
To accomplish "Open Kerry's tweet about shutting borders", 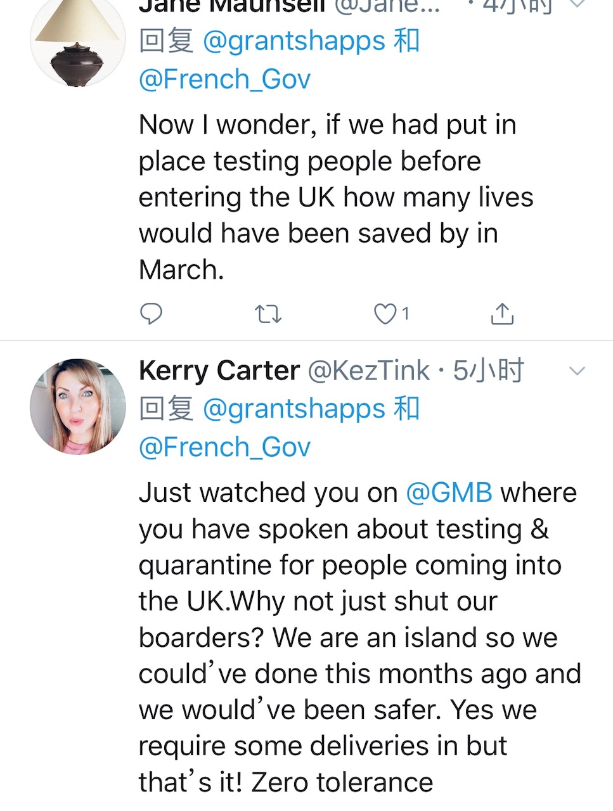I will point(355,637).
